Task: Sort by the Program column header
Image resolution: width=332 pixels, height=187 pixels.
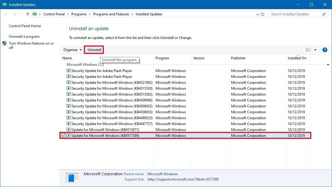Action: [162, 58]
